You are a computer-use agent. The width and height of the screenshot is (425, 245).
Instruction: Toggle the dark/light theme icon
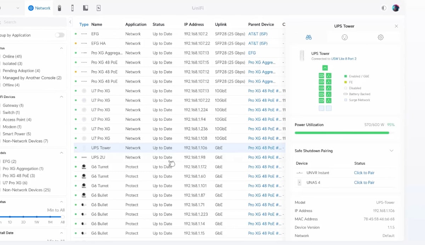click(384, 8)
